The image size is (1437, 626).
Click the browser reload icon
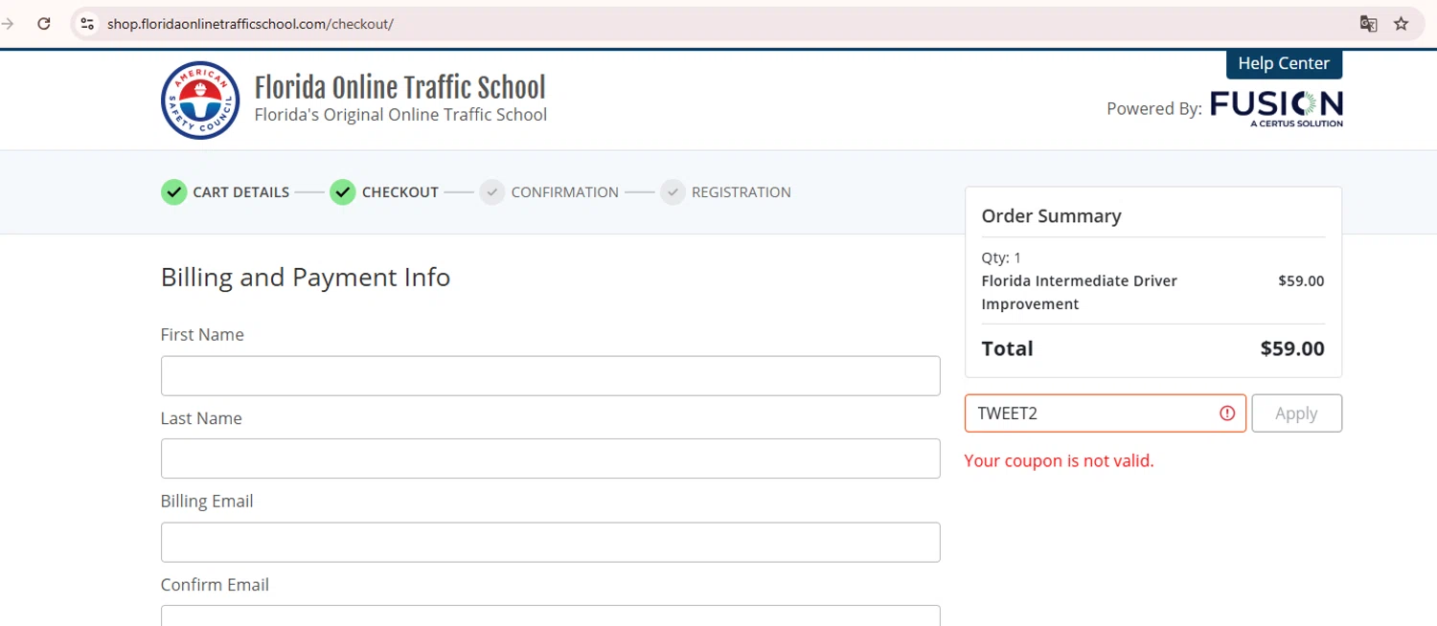coord(43,24)
